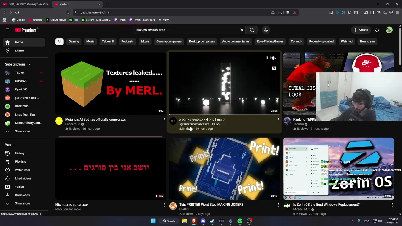This screenshot has width=402, height=226.
Task: Select the All filter chip
Action: [x=59, y=41]
